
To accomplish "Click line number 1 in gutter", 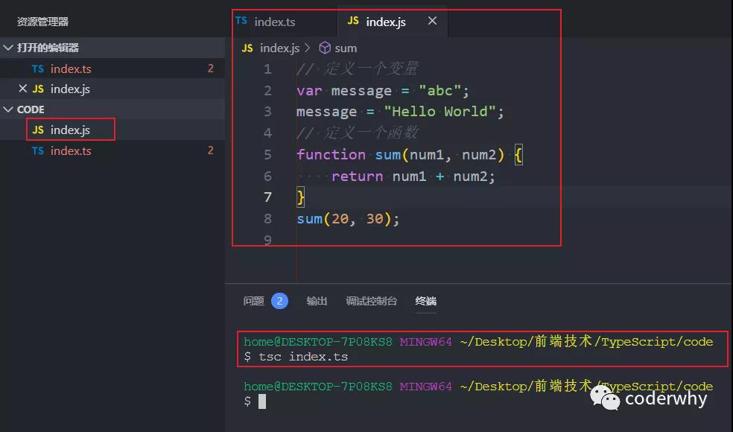I will 267,69.
